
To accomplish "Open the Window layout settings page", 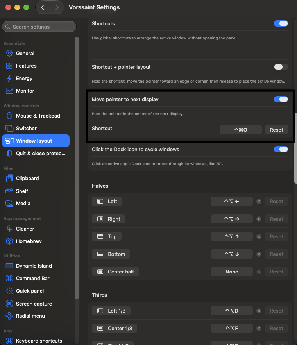I will coord(36,141).
